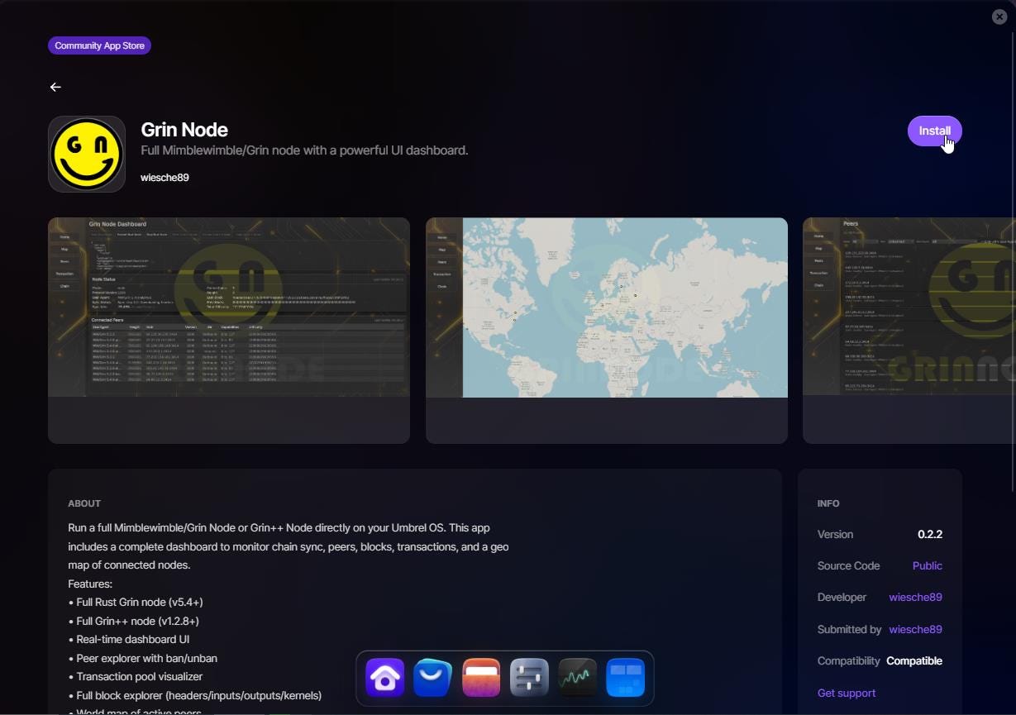Open the Developer wiesche89 link

(915, 597)
